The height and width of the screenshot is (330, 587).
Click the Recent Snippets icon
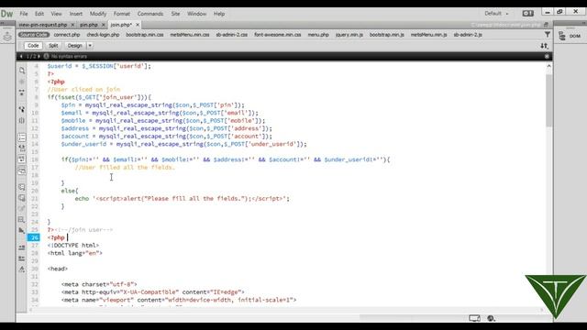pos(22,220)
